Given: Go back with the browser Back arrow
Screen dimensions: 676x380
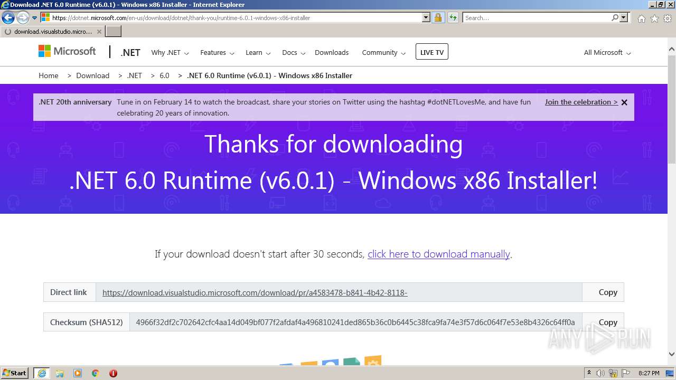Looking at the screenshot, I should pyautogui.click(x=8, y=18).
